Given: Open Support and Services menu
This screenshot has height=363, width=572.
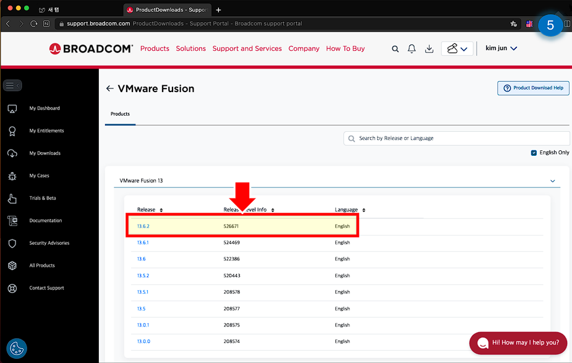Looking at the screenshot, I should 247,48.
